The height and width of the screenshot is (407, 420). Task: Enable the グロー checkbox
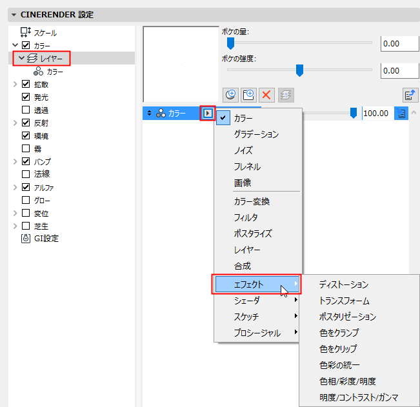tap(26, 200)
